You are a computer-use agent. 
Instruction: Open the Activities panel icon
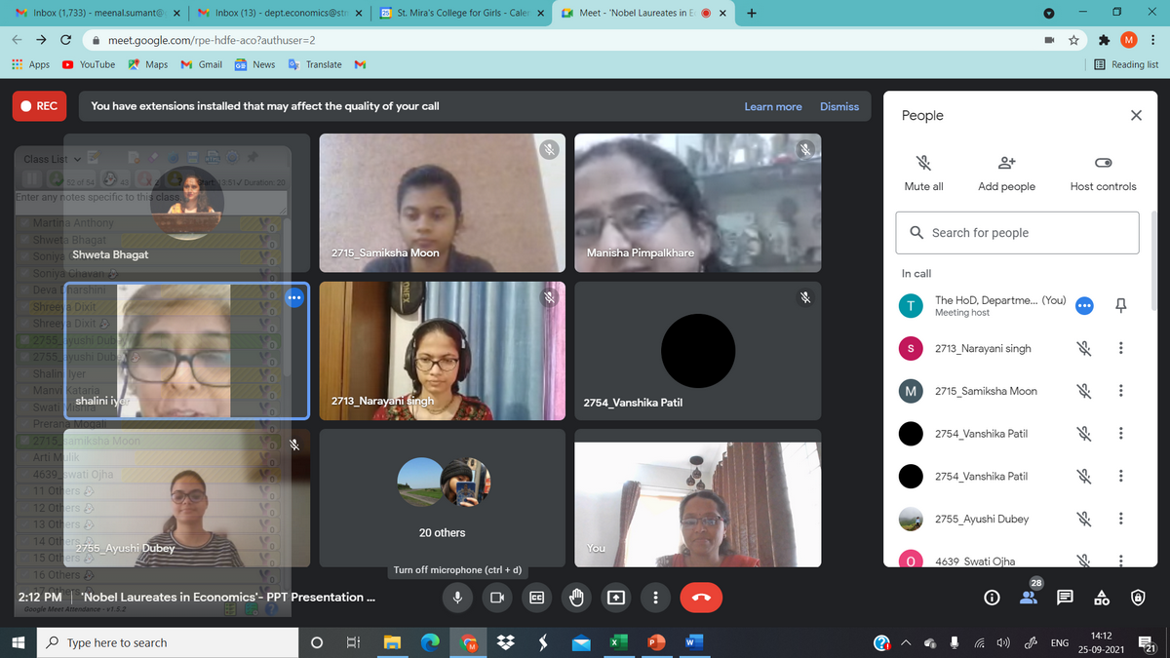click(1102, 598)
